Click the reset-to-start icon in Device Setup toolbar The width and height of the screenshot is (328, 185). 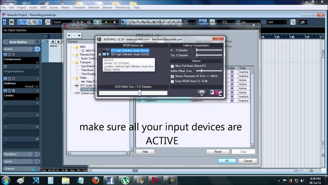tap(79, 35)
